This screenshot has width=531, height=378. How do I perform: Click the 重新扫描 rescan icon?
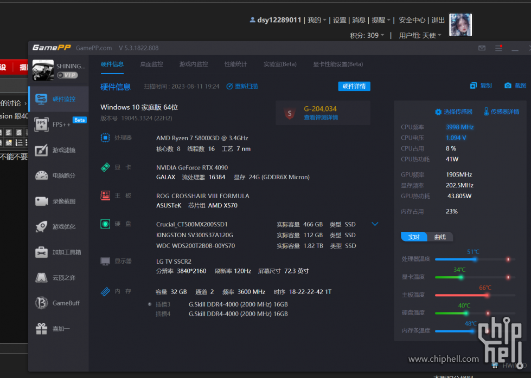(x=229, y=87)
